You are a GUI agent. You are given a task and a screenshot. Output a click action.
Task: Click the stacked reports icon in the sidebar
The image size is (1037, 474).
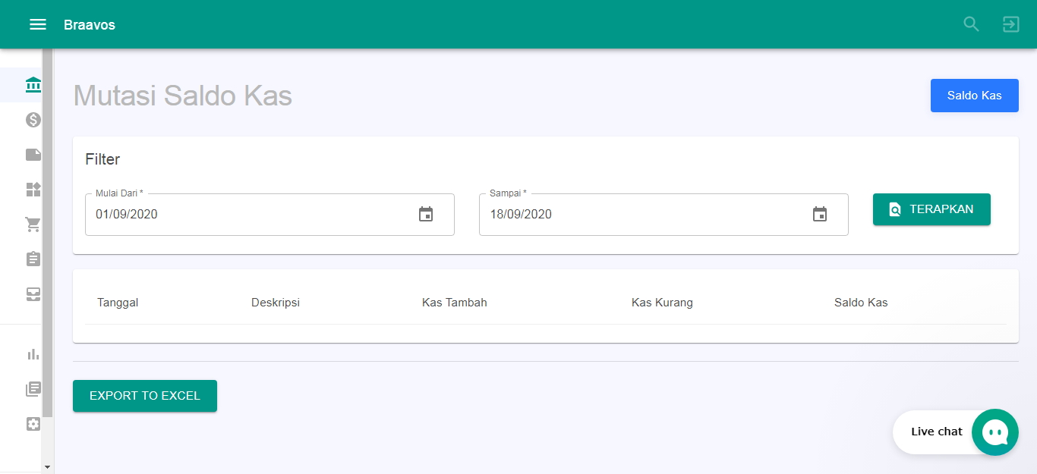click(x=33, y=388)
